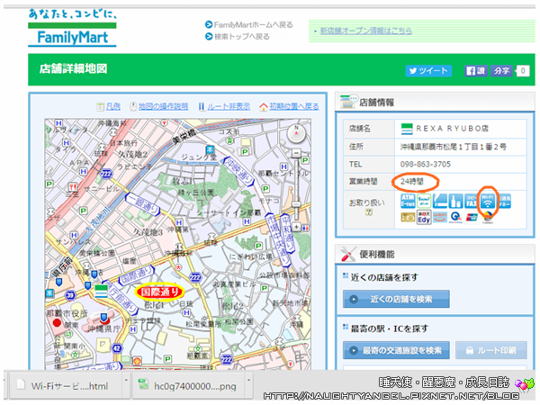Viewport: 540px width, 405px height.
Task: Click the address '沖縄県那覇市松尾1丁目1番2号'
Action: coord(453,147)
